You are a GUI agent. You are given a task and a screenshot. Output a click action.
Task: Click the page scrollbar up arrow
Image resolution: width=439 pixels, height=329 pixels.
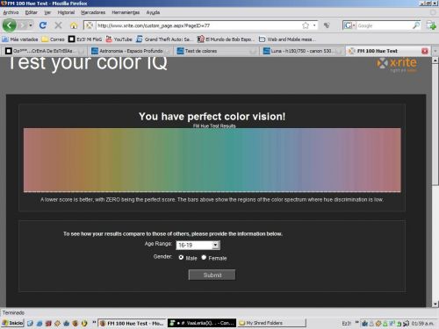pyautogui.click(x=435, y=61)
